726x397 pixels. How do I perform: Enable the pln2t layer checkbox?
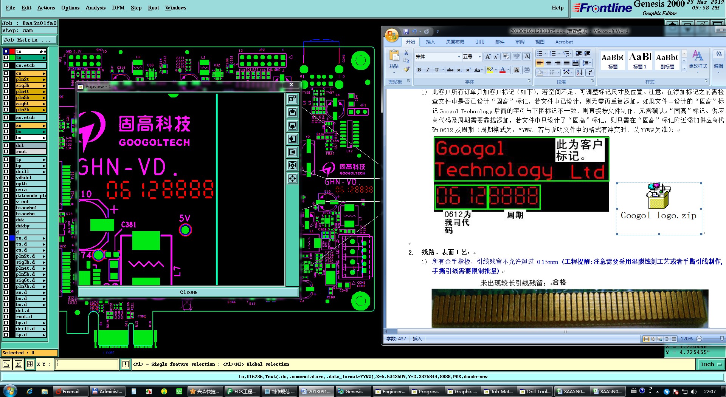pos(6,79)
